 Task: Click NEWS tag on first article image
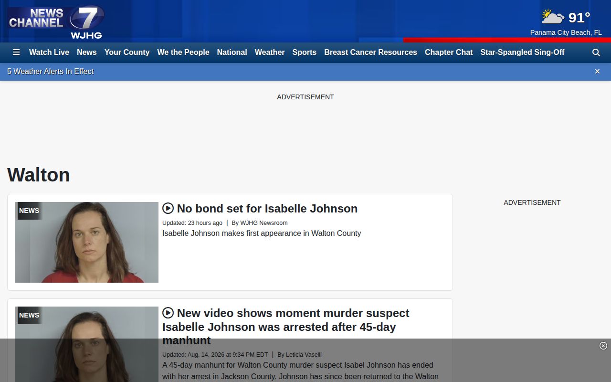pyautogui.click(x=29, y=211)
